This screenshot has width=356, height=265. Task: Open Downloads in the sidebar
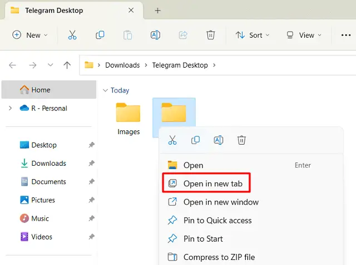48,163
